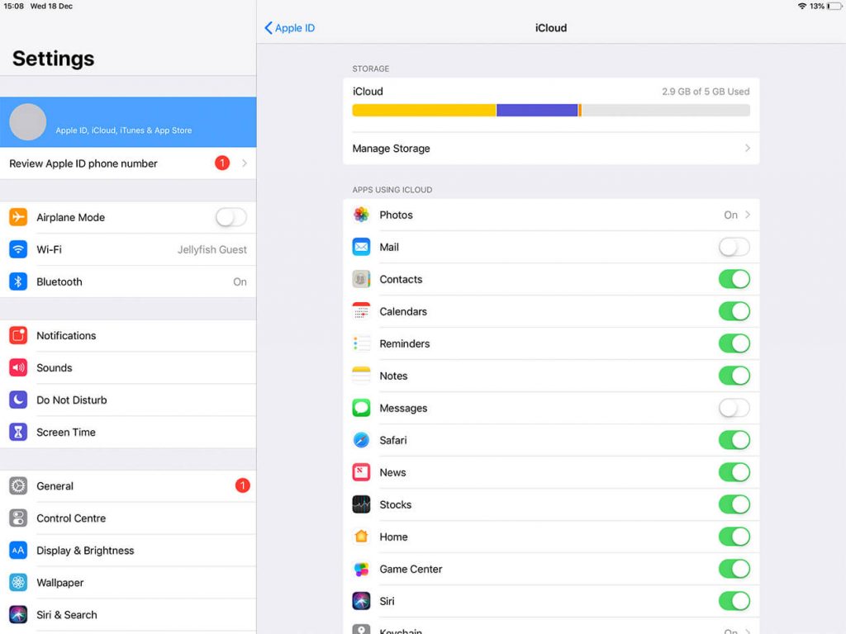The width and height of the screenshot is (846, 634).
Task: Turn off Siri iCloud toggle
Action: pyautogui.click(x=734, y=601)
